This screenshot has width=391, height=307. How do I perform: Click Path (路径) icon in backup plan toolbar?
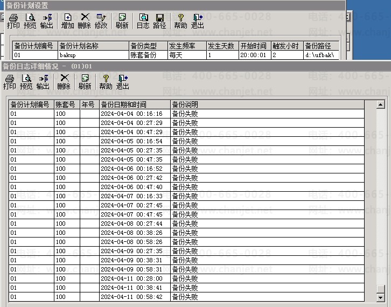pyautogui.click(x=159, y=21)
